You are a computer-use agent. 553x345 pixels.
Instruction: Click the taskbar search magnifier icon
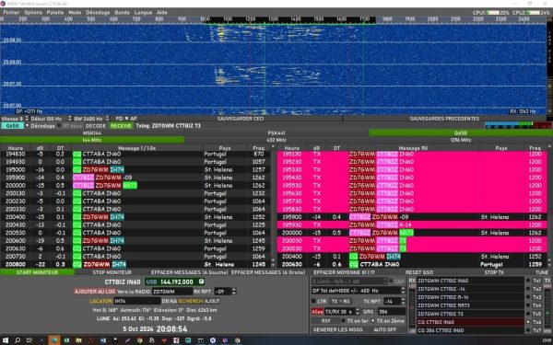coord(18,340)
